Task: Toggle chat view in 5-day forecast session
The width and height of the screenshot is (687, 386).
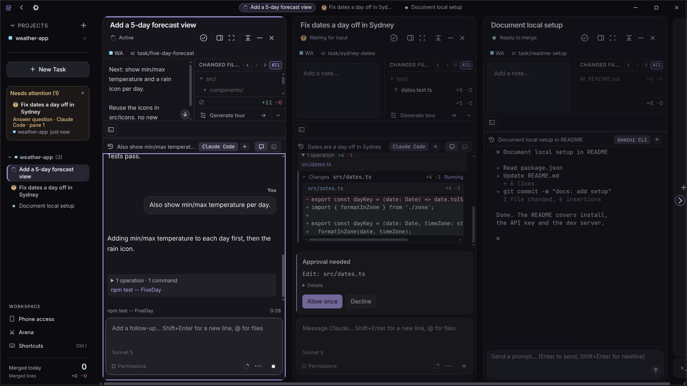Action: (x=261, y=147)
